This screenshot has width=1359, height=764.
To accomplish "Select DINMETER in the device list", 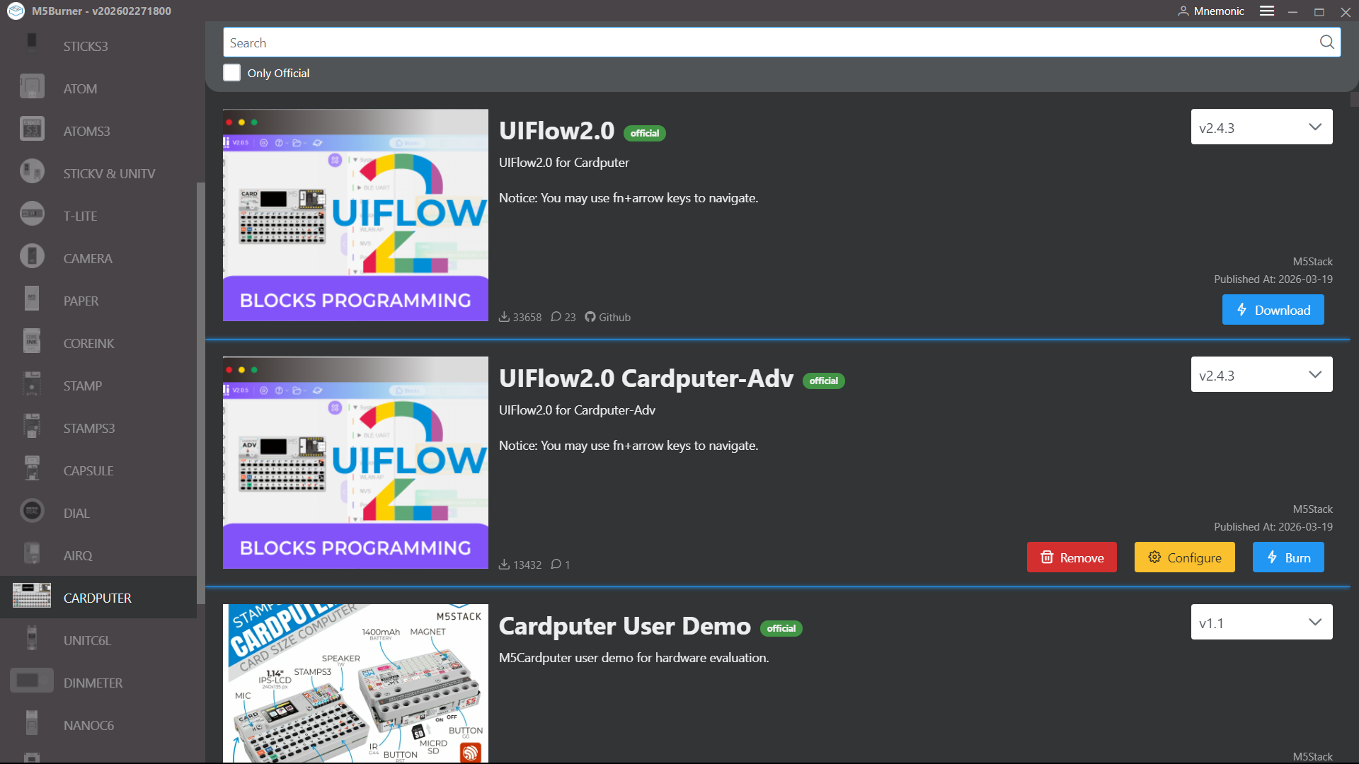I will 98,683.
